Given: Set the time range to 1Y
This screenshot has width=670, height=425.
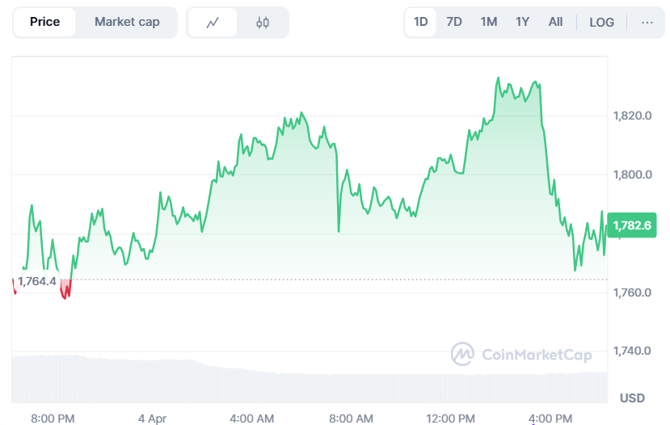Looking at the screenshot, I should click(x=522, y=23).
